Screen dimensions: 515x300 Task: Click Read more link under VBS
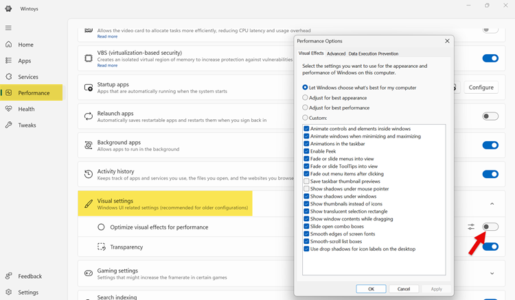pos(107,66)
